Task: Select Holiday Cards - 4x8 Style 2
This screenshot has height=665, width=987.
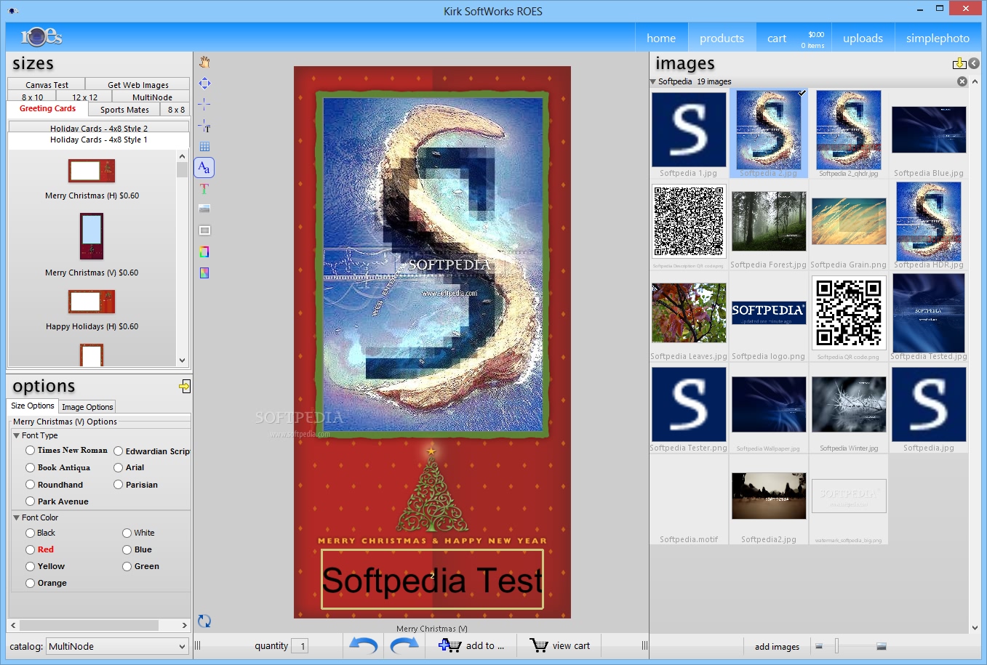Action: (99, 128)
